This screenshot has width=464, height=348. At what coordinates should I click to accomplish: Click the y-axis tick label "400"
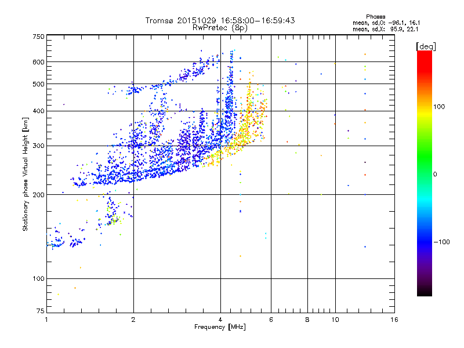[x=39, y=111]
